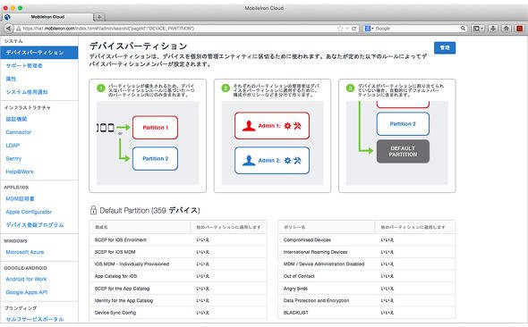Viewport: 528px width, 327px height.
Task: Click the Google search engine icon
Action: click(368, 29)
